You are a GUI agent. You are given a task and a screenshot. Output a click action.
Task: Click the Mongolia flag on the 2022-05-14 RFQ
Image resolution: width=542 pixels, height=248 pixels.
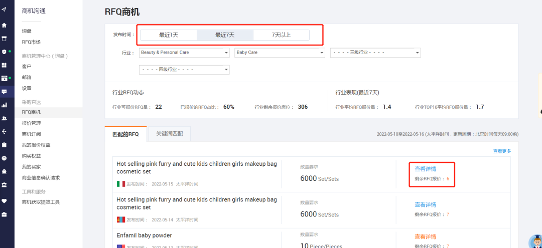121,219
